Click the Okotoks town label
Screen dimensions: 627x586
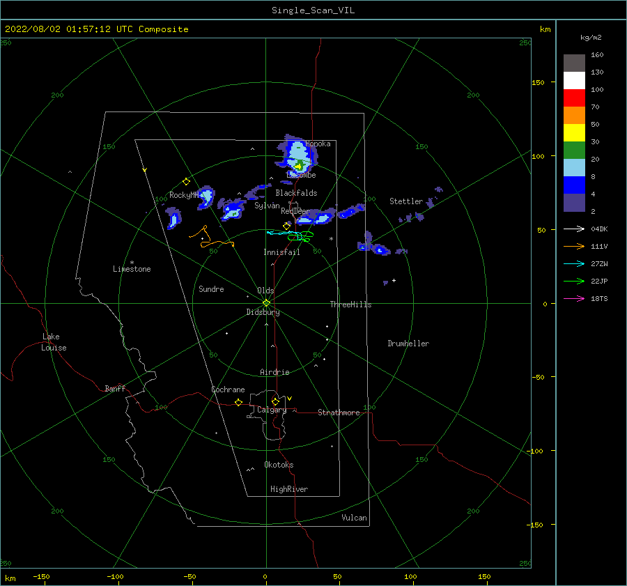[279, 465]
